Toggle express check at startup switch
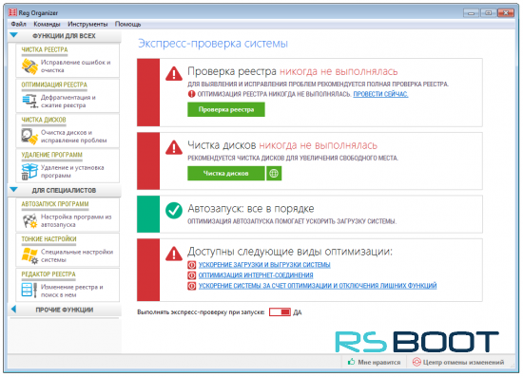Image resolution: width=523 pixels, height=377 pixels. 280,312
